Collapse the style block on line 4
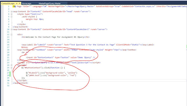Viewport: 187px width, 106px height. (11, 14)
